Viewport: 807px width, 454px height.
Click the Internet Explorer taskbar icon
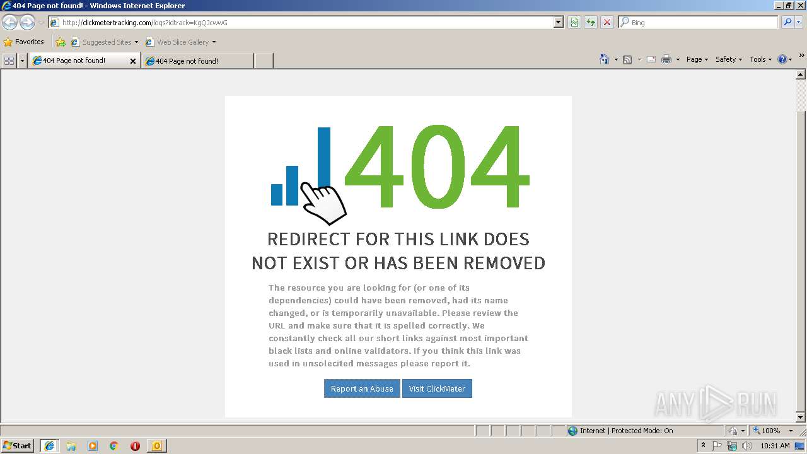pyautogui.click(x=49, y=446)
